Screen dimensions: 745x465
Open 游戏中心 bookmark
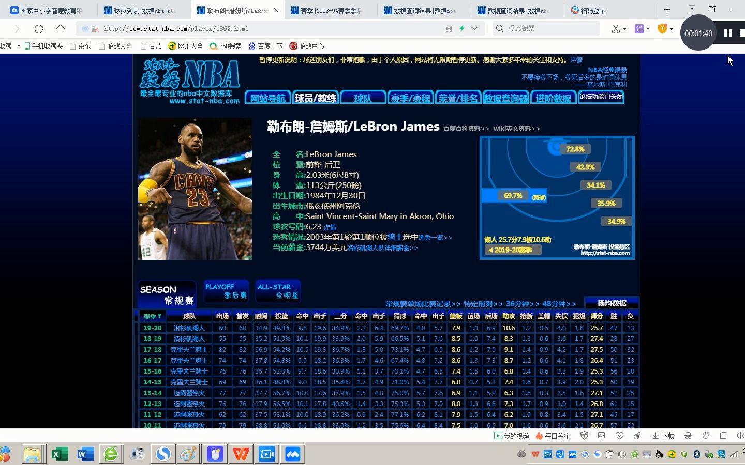tap(307, 46)
